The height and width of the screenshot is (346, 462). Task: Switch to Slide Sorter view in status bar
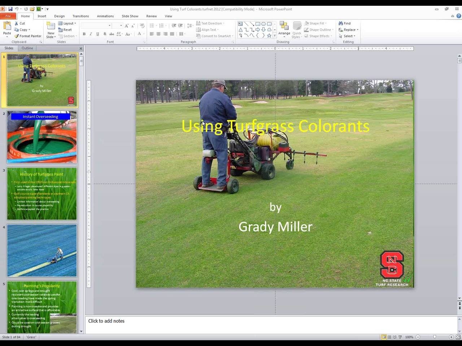(389, 337)
